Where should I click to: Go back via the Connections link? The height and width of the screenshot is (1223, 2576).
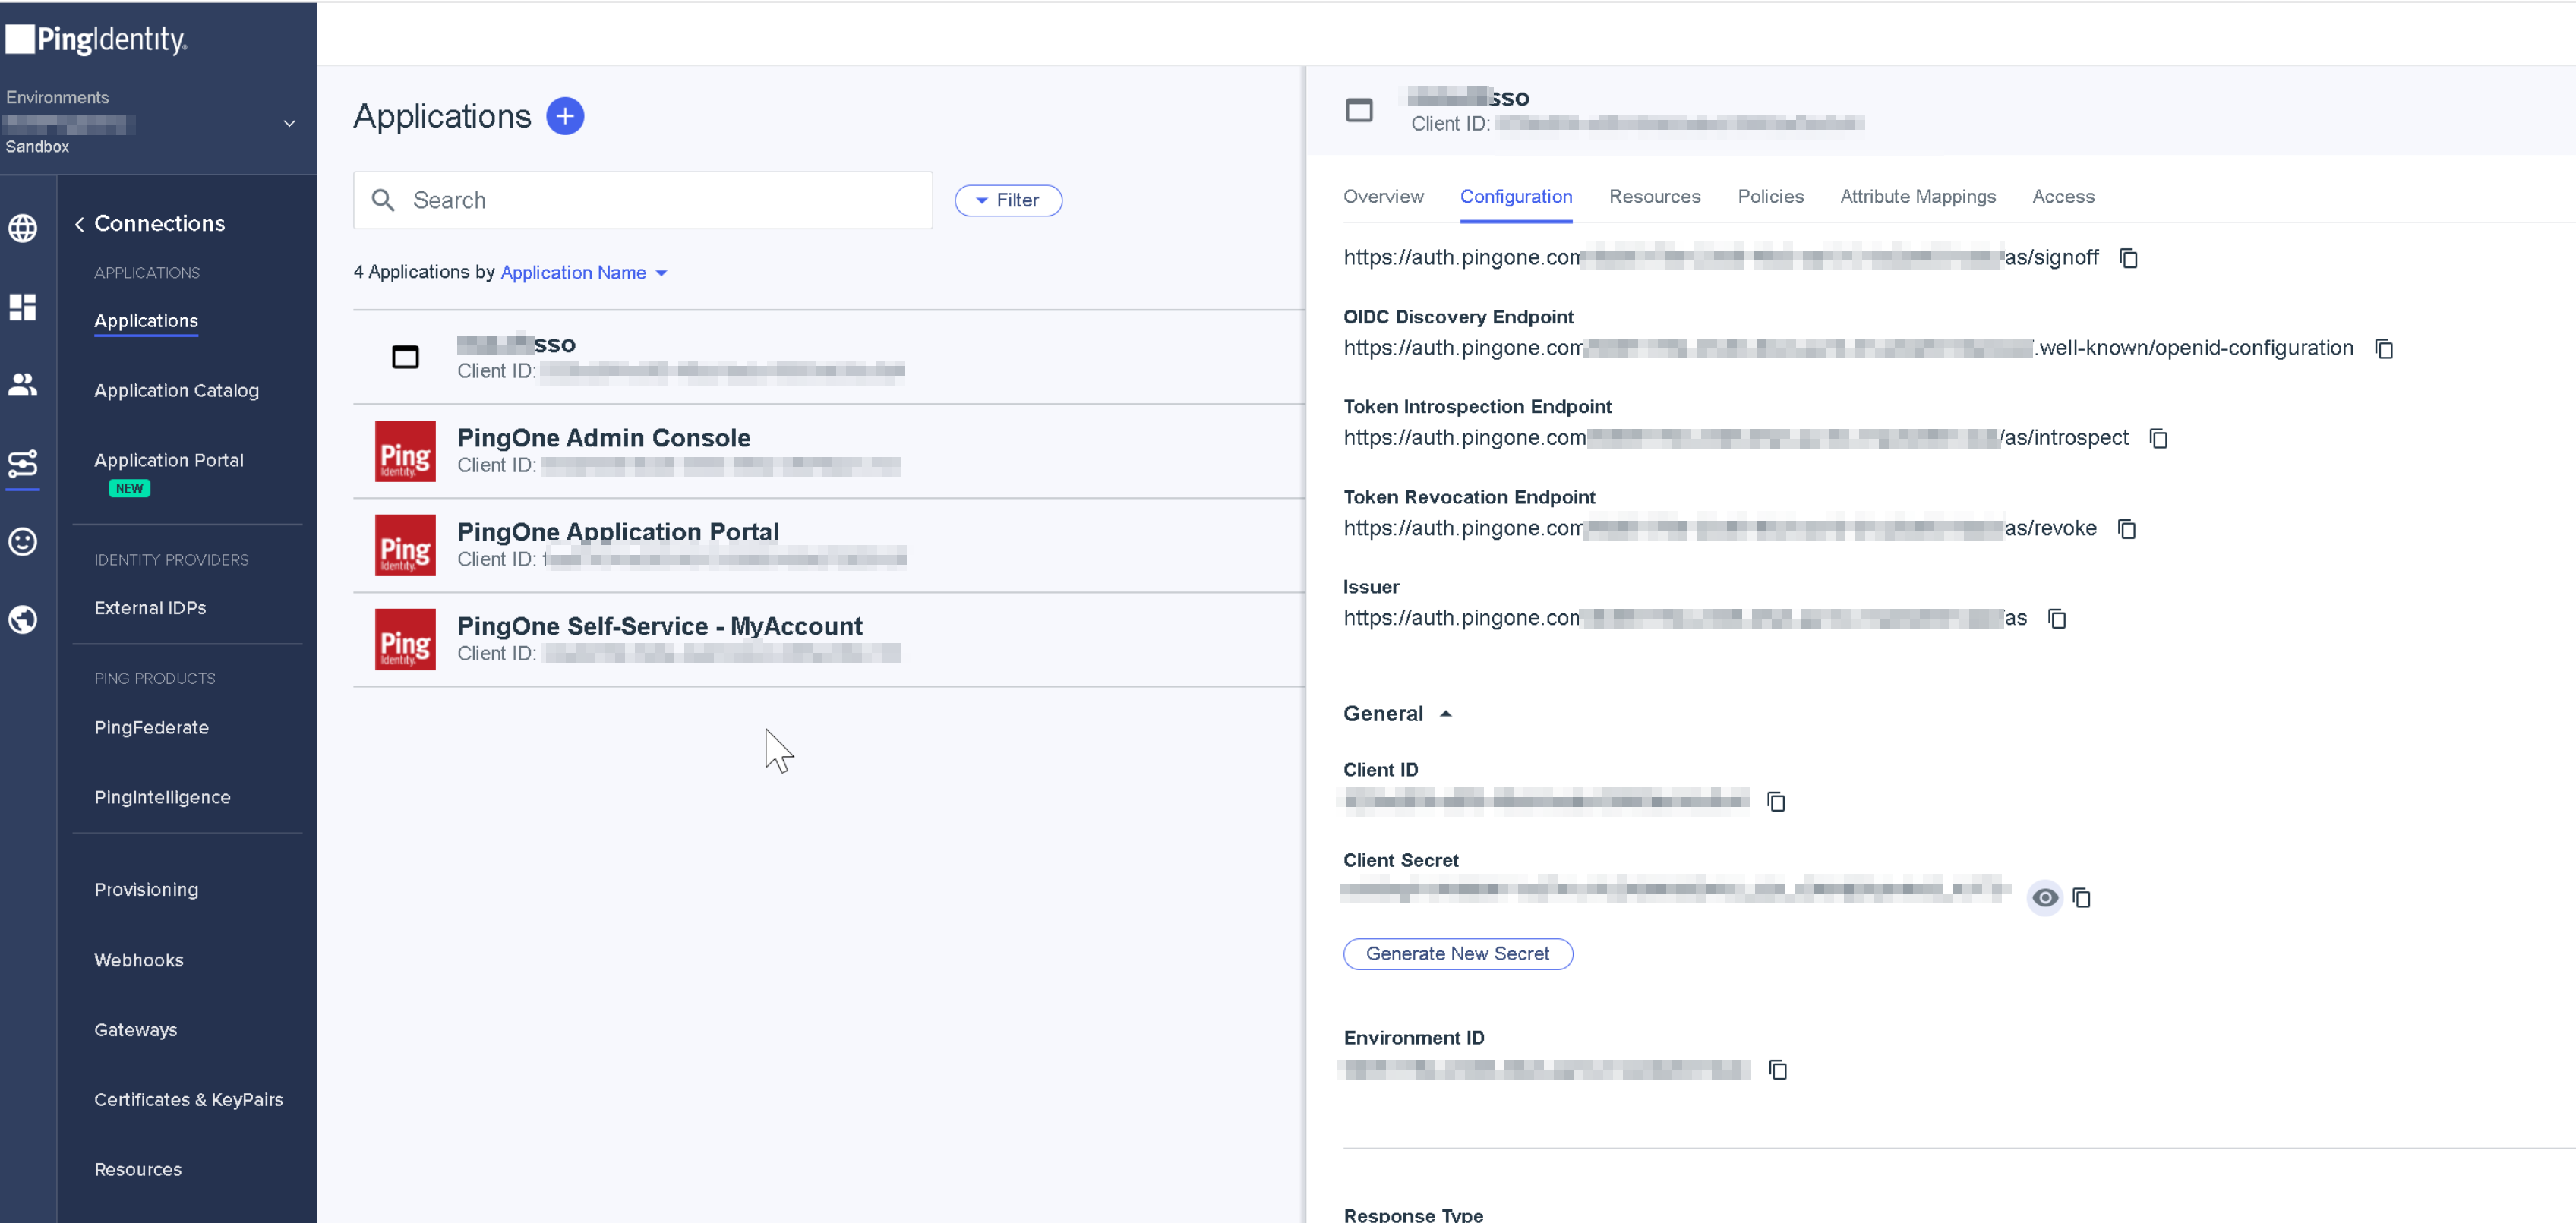150,223
